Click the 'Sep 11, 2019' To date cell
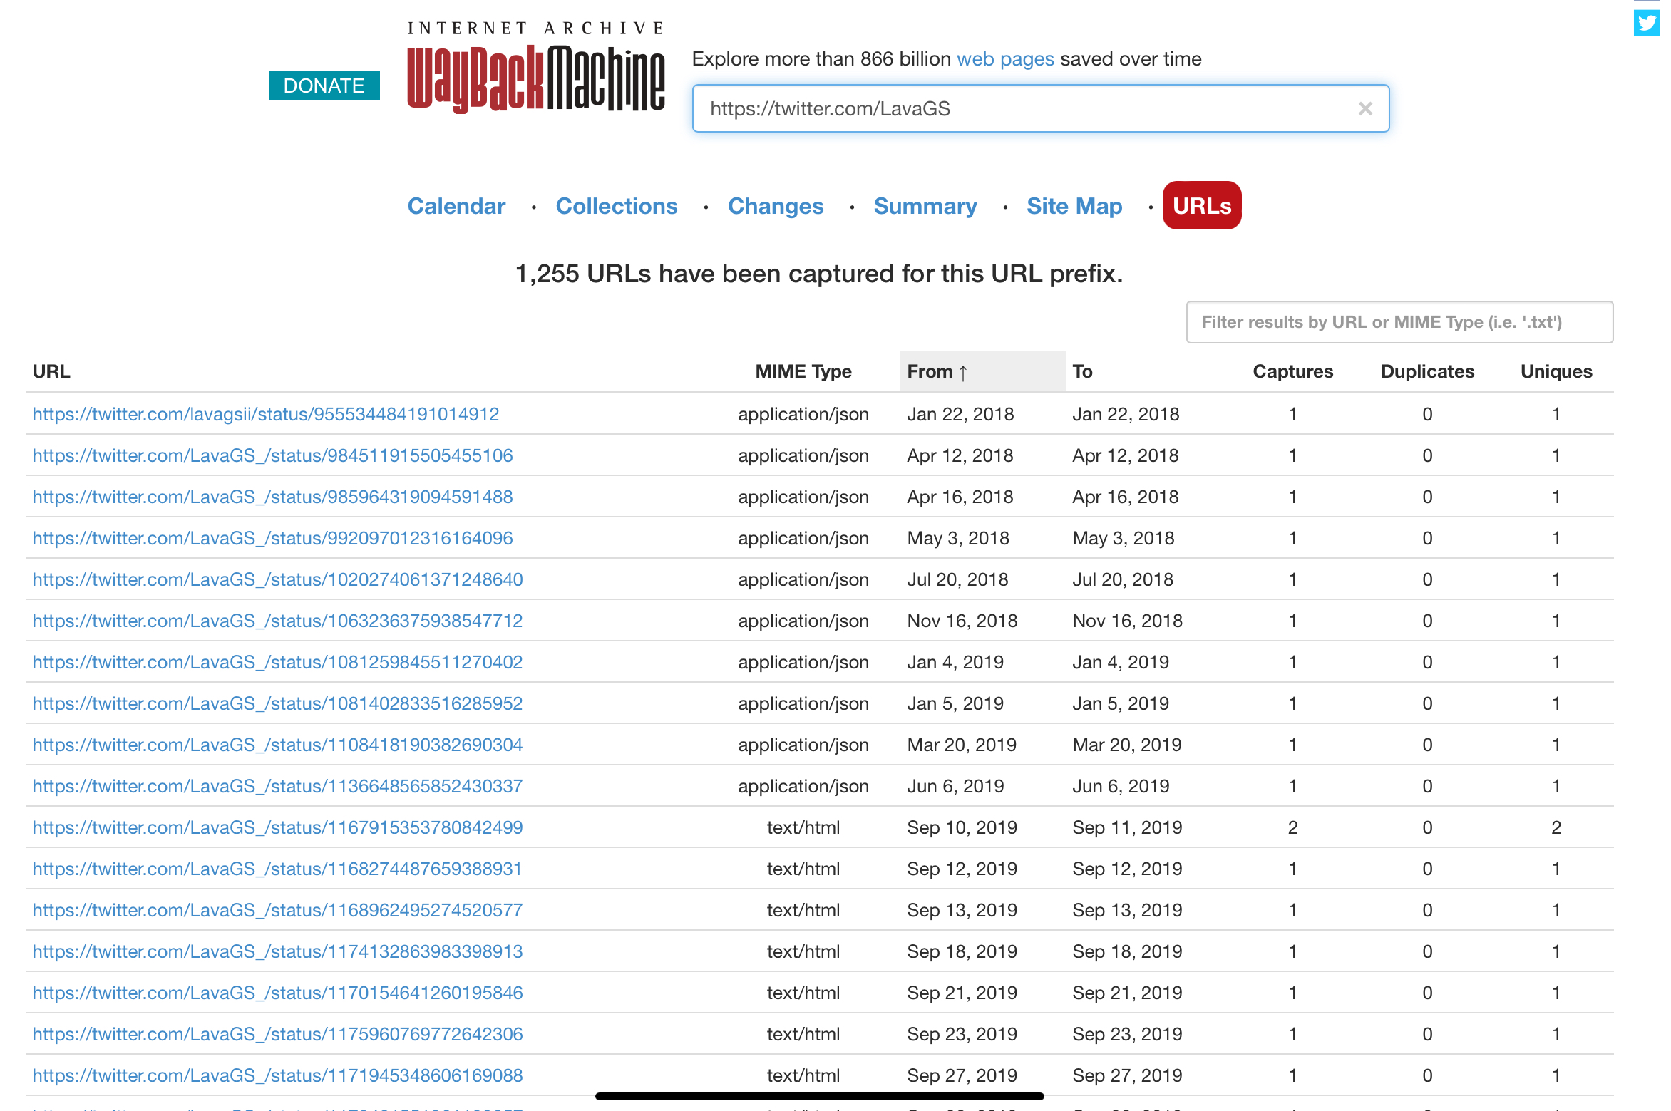 (x=1127, y=827)
